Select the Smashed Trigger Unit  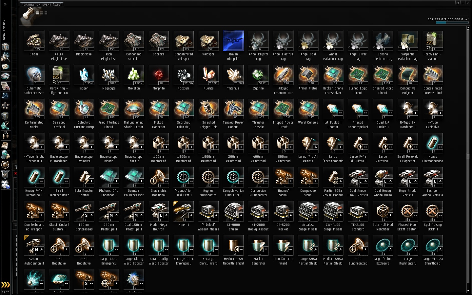click(x=208, y=114)
